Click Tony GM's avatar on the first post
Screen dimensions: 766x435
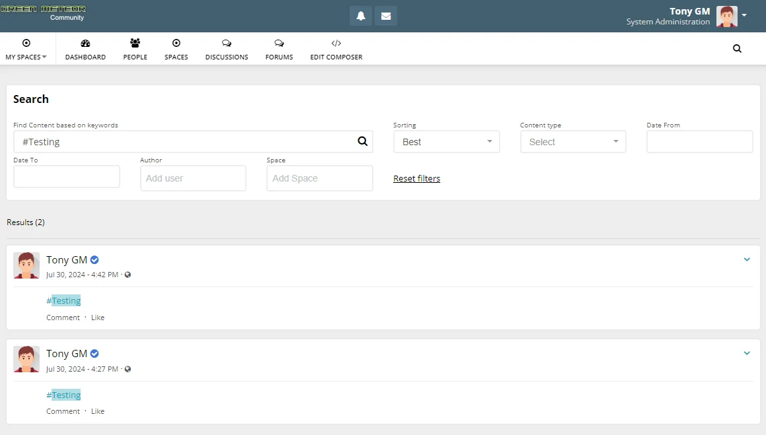coord(26,265)
